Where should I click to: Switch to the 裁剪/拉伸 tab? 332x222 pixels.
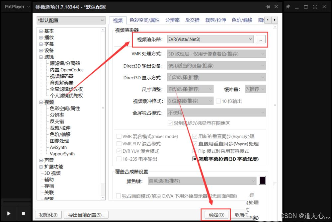tap(215, 20)
